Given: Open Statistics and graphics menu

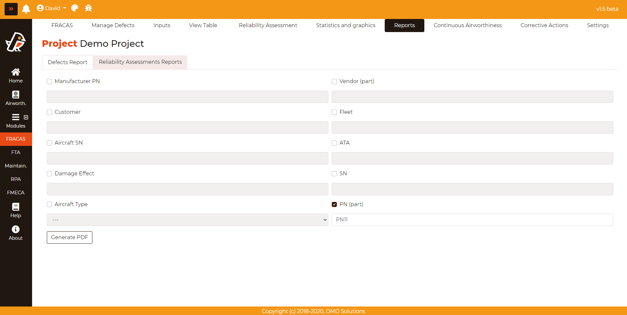Looking at the screenshot, I should [345, 26].
